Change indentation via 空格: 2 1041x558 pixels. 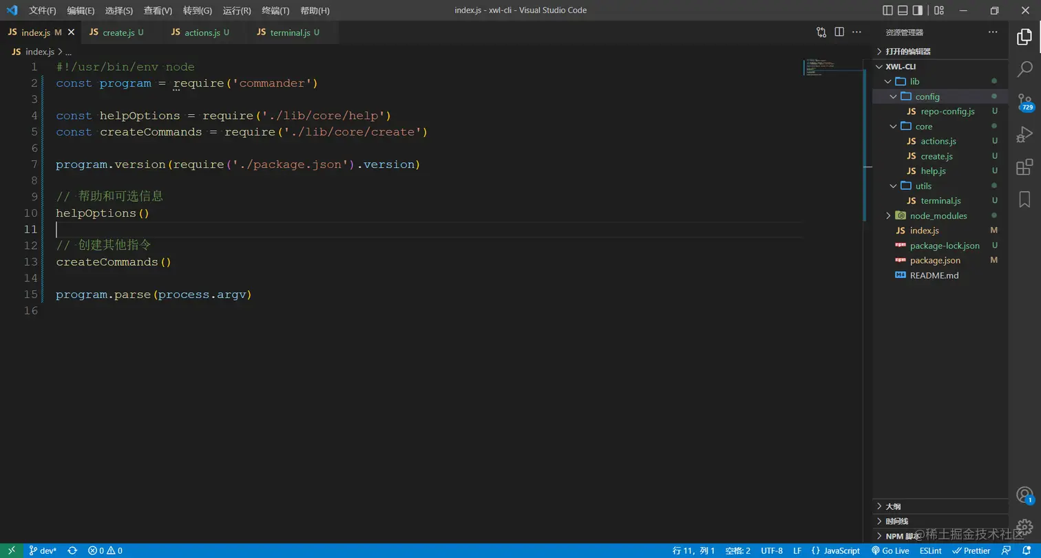(738, 550)
